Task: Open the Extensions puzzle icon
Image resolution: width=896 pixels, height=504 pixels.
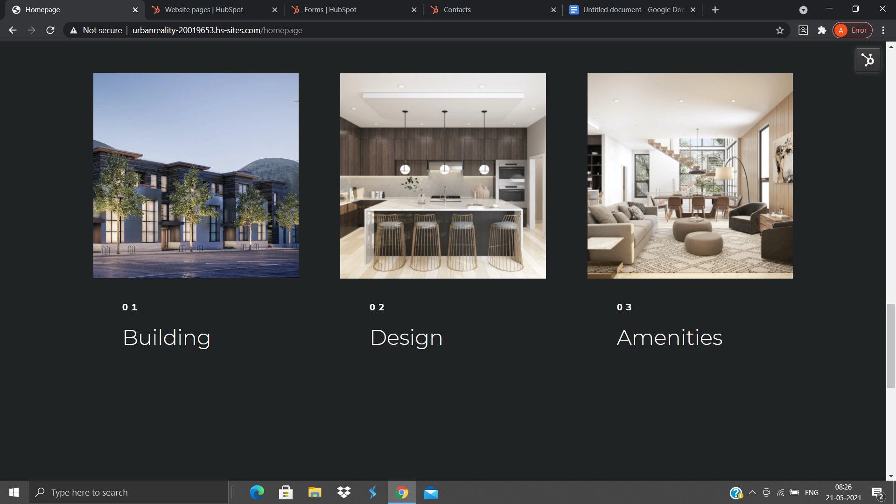Action: [x=822, y=30]
